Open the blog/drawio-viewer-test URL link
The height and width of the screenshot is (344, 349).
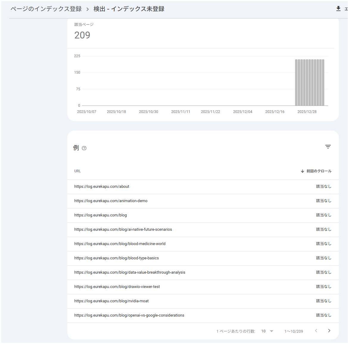click(x=117, y=286)
